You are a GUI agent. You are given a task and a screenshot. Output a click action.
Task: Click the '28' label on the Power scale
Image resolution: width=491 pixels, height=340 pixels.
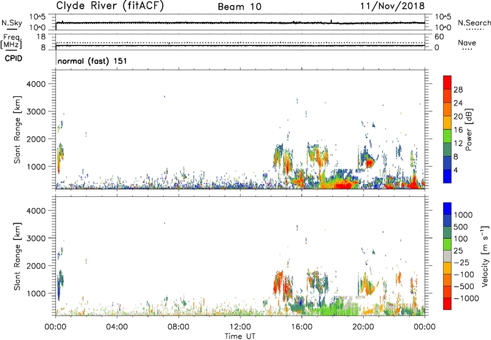point(458,90)
